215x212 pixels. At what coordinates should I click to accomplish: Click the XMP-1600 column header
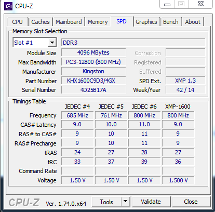pyautogui.click(x=178, y=107)
